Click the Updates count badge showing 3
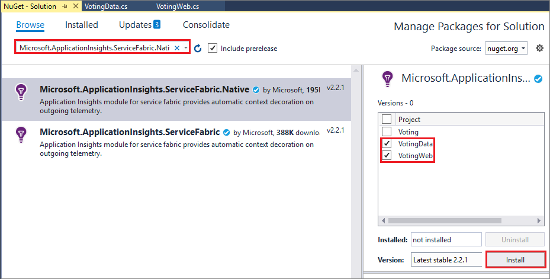 coord(157,24)
